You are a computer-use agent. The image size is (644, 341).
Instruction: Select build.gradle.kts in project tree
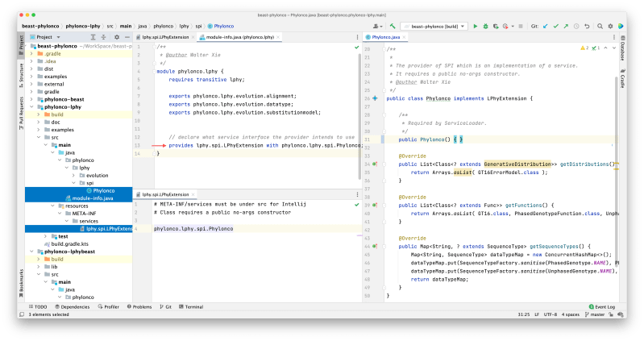67,244
